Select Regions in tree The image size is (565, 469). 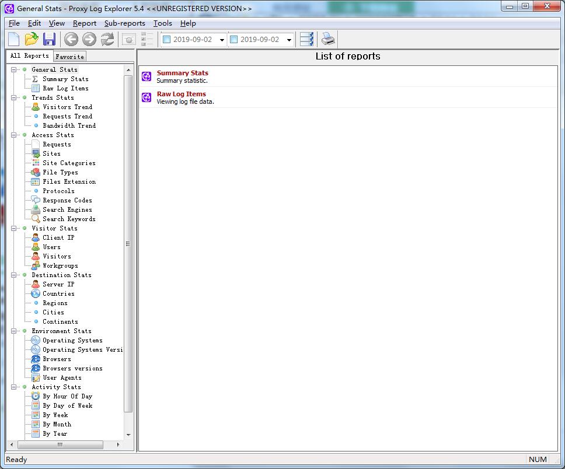point(55,303)
